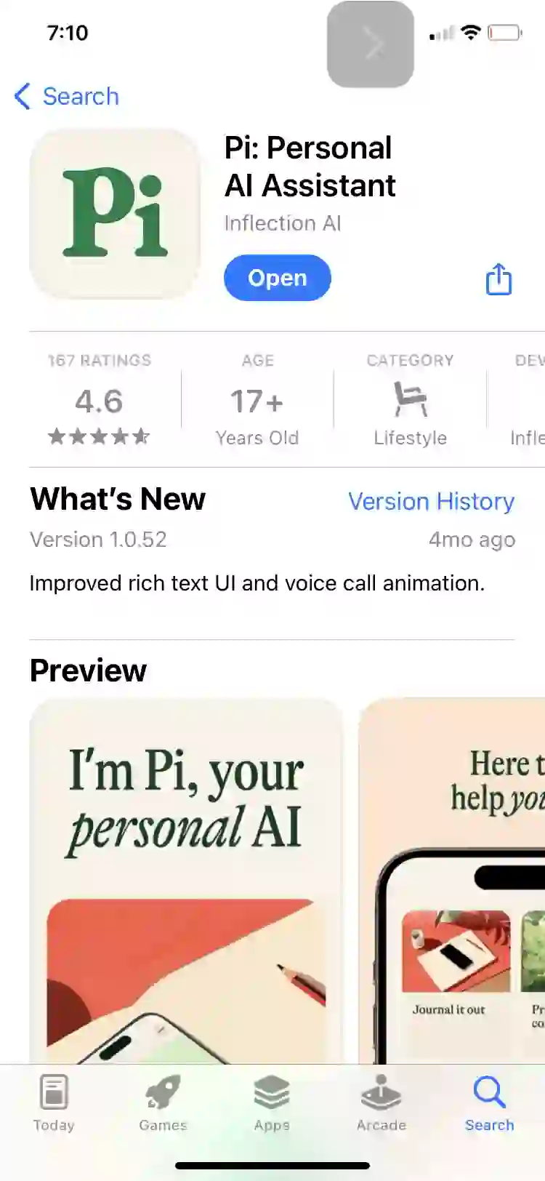Switch to the Games tab
Image resolution: width=545 pixels, height=1181 pixels.
163,1102
